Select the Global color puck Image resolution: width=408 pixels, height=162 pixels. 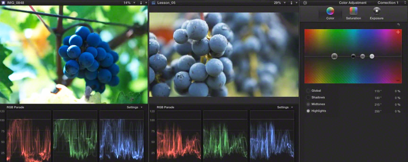click(334, 56)
